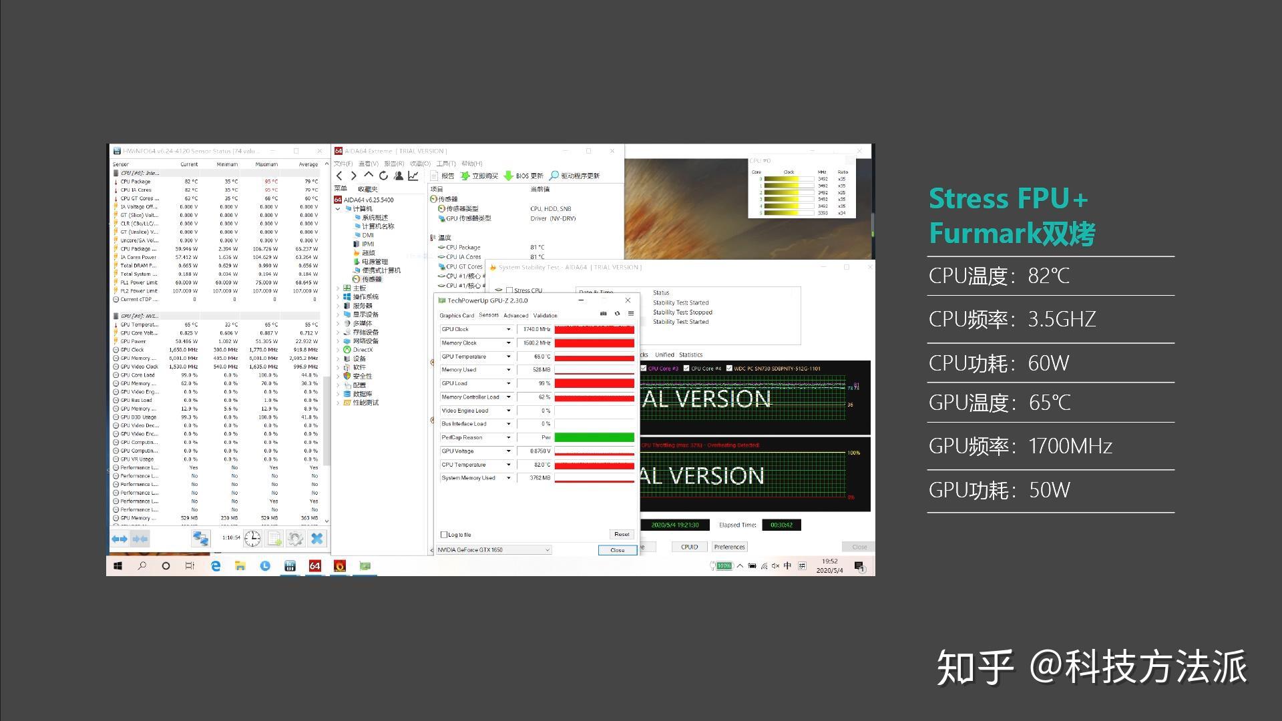Image resolution: width=1282 pixels, height=721 pixels.
Task: Uncheck the CPU Core #4 graph checkbox
Action: tap(686, 369)
